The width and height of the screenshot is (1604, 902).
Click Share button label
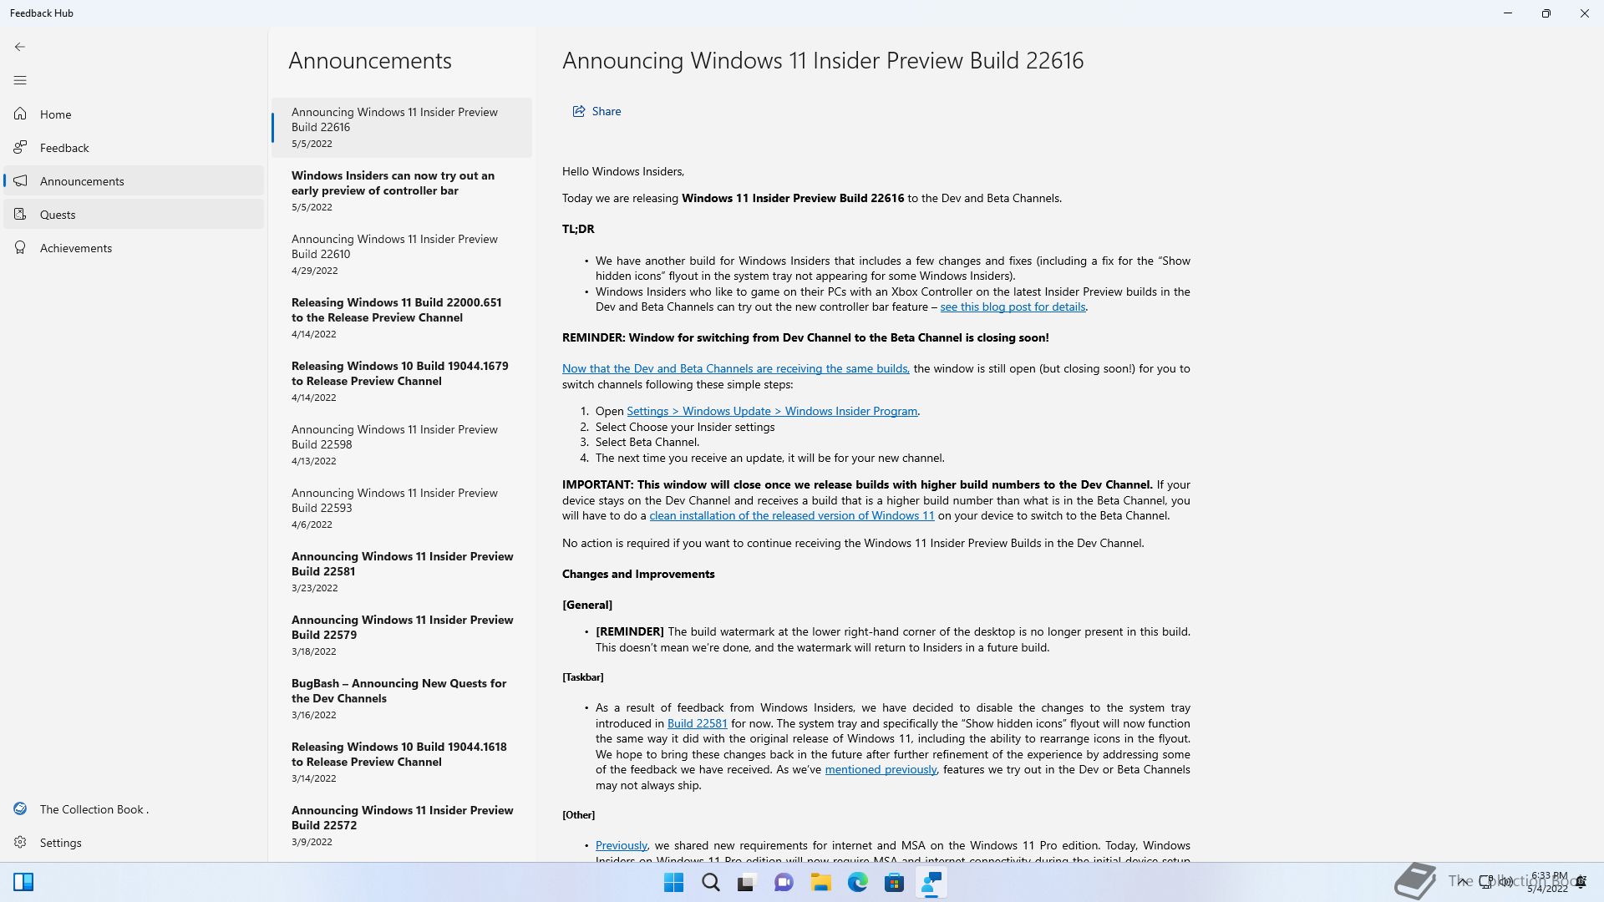point(606,111)
